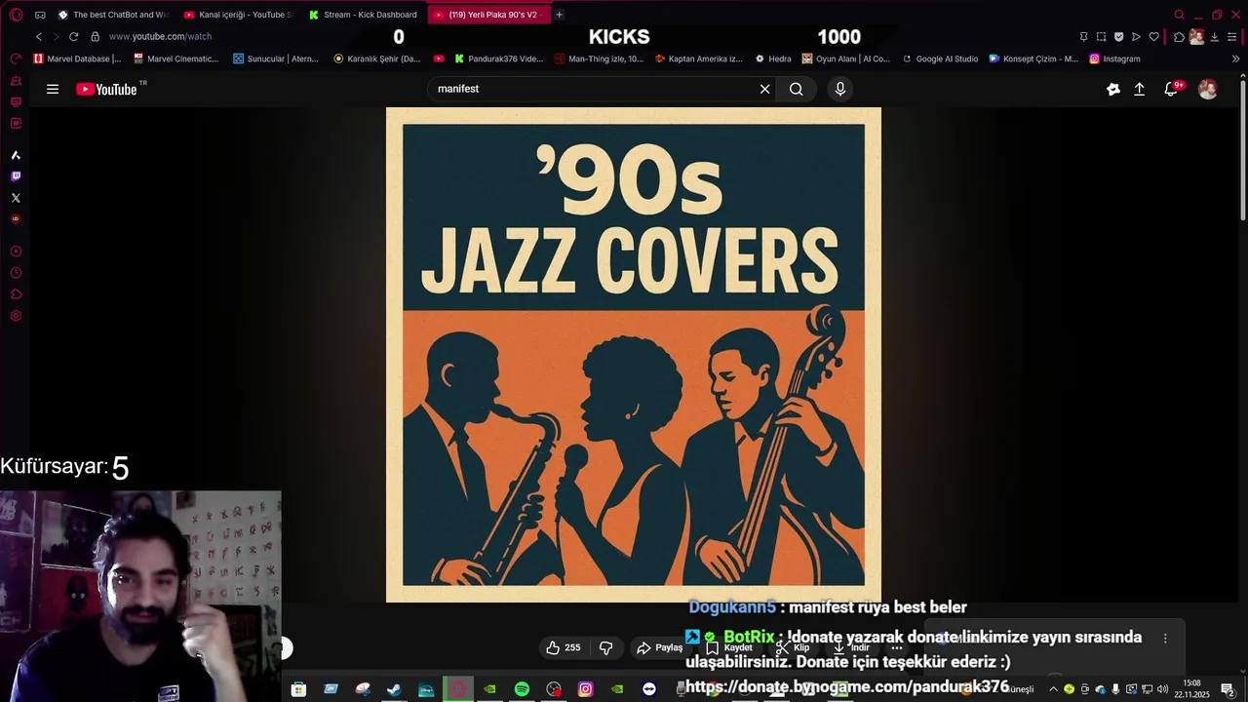1248x702 pixels.
Task: Open Twitch in Opera sidebar
Action: [16, 176]
